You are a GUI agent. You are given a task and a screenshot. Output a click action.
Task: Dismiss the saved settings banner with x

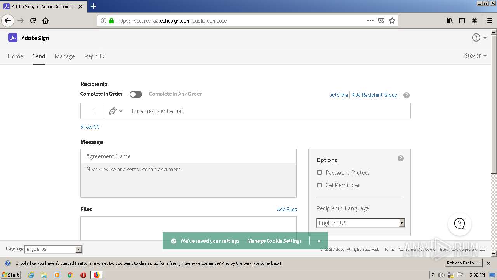click(319, 241)
